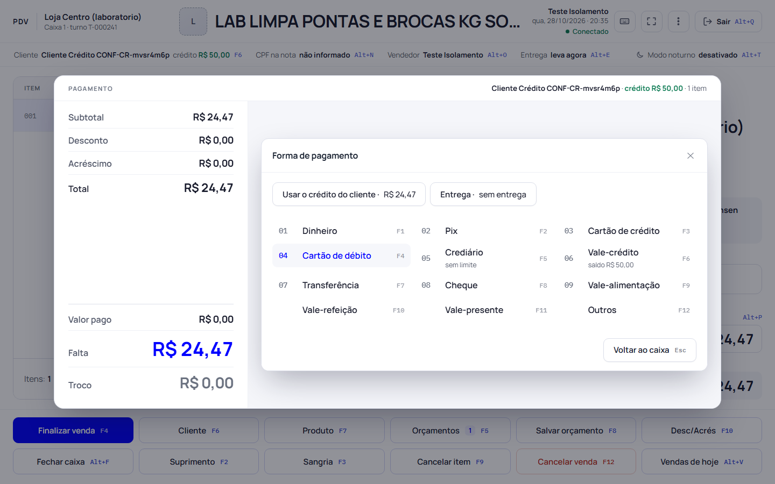Select Dinheiro payment method
The width and height of the screenshot is (775, 484).
coord(341,231)
